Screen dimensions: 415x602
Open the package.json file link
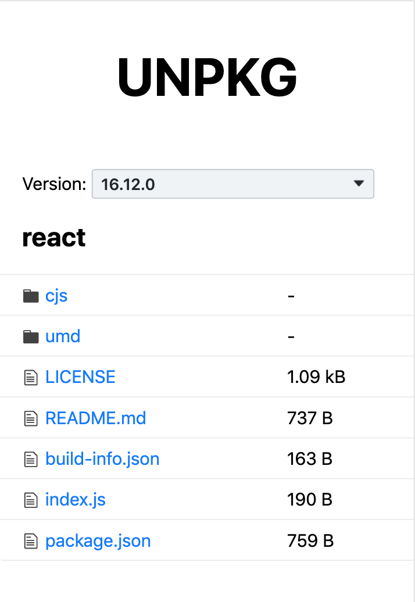pos(98,541)
